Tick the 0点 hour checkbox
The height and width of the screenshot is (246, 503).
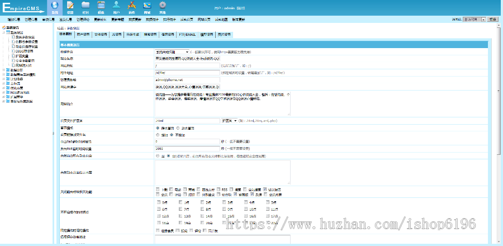tap(159, 202)
